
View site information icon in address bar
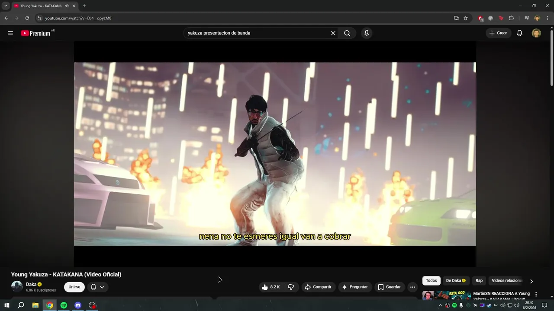coord(39,18)
